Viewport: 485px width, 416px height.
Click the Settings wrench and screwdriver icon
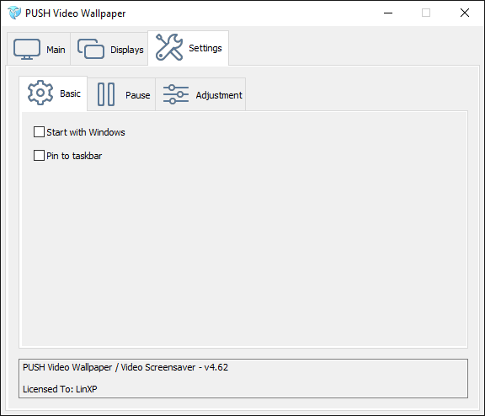click(x=169, y=47)
